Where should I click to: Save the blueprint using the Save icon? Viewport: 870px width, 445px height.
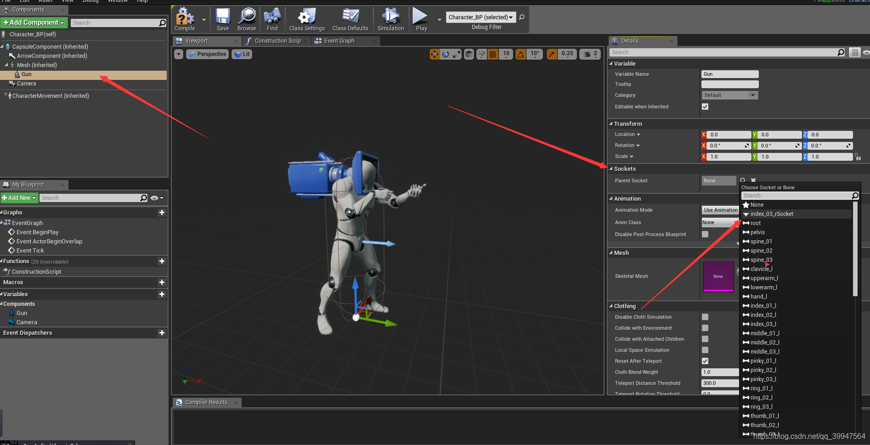223,19
